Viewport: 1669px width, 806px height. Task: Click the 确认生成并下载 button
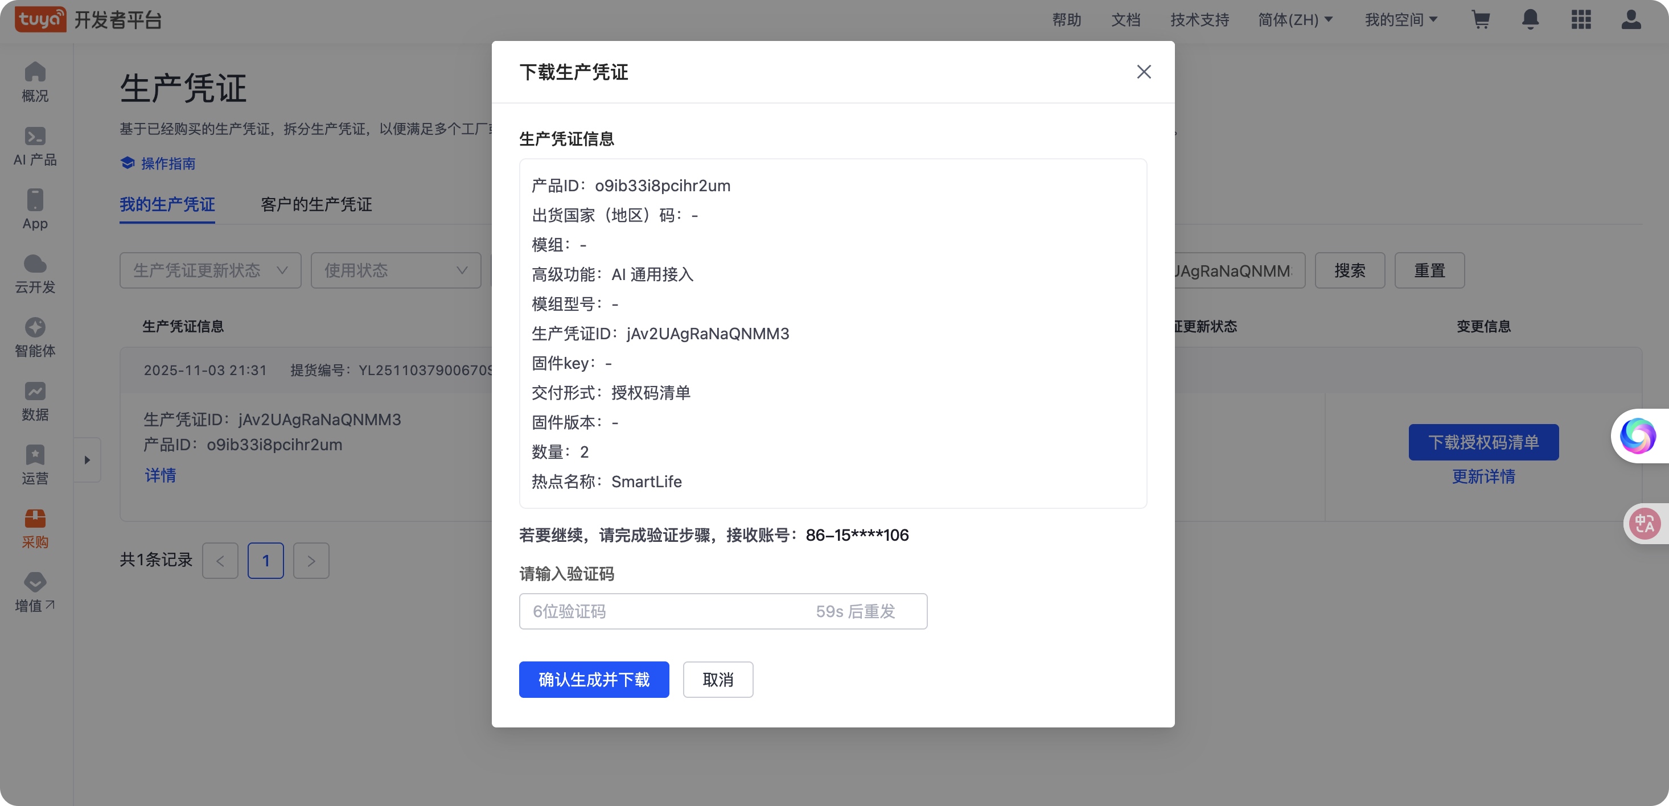pyautogui.click(x=594, y=679)
